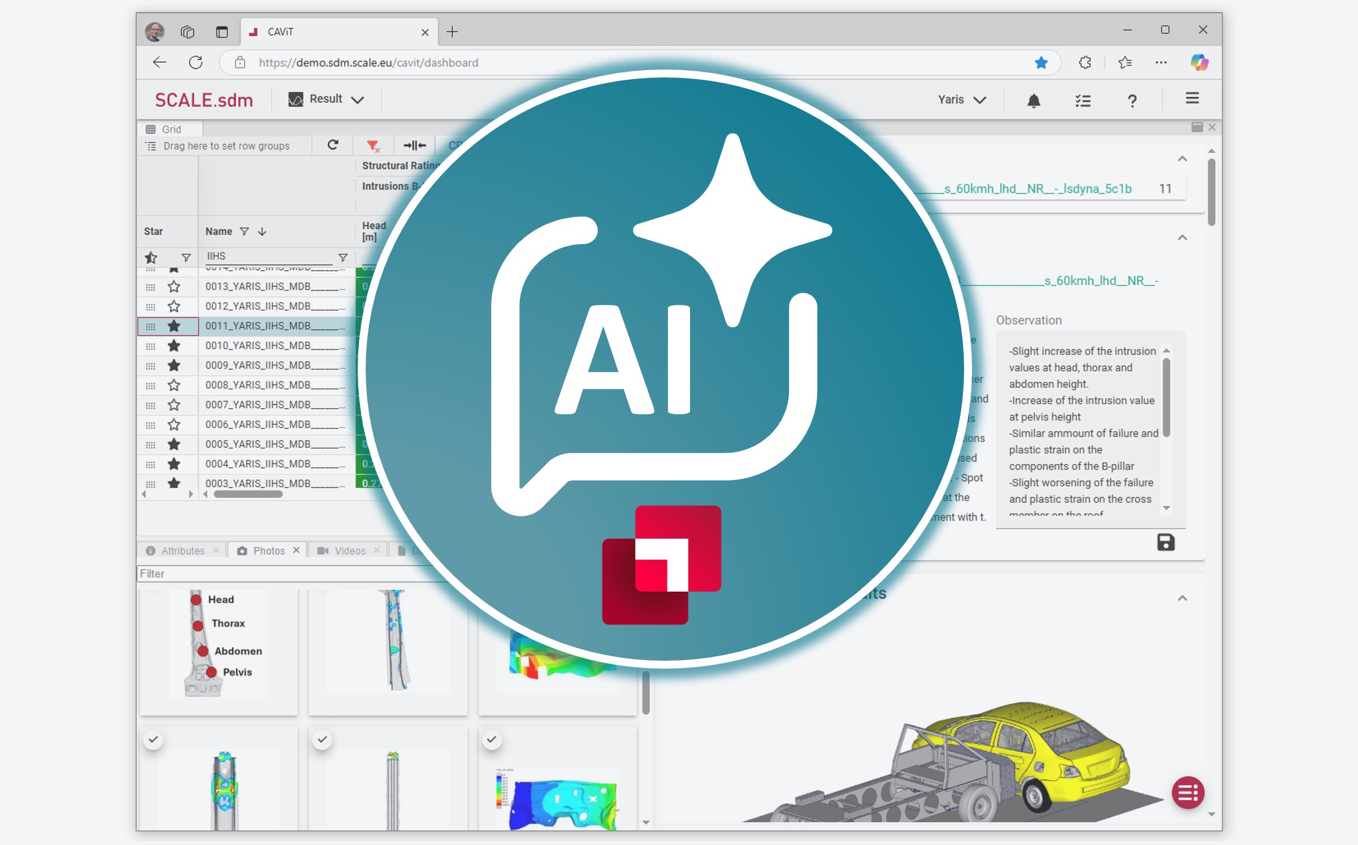Open browser extensions icon
Screen dimensions: 1358x845
(x=1084, y=62)
